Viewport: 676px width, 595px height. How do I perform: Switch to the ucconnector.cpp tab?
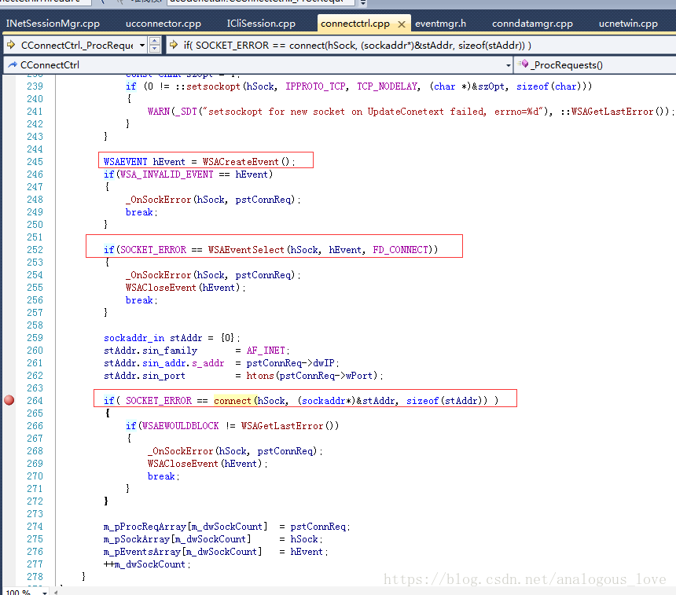point(163,24)
